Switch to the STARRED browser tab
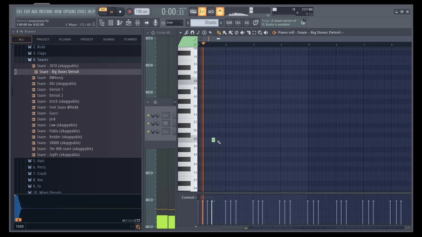Screen dimensions: 422x237 pyautogui.click(x=130, y=39)
